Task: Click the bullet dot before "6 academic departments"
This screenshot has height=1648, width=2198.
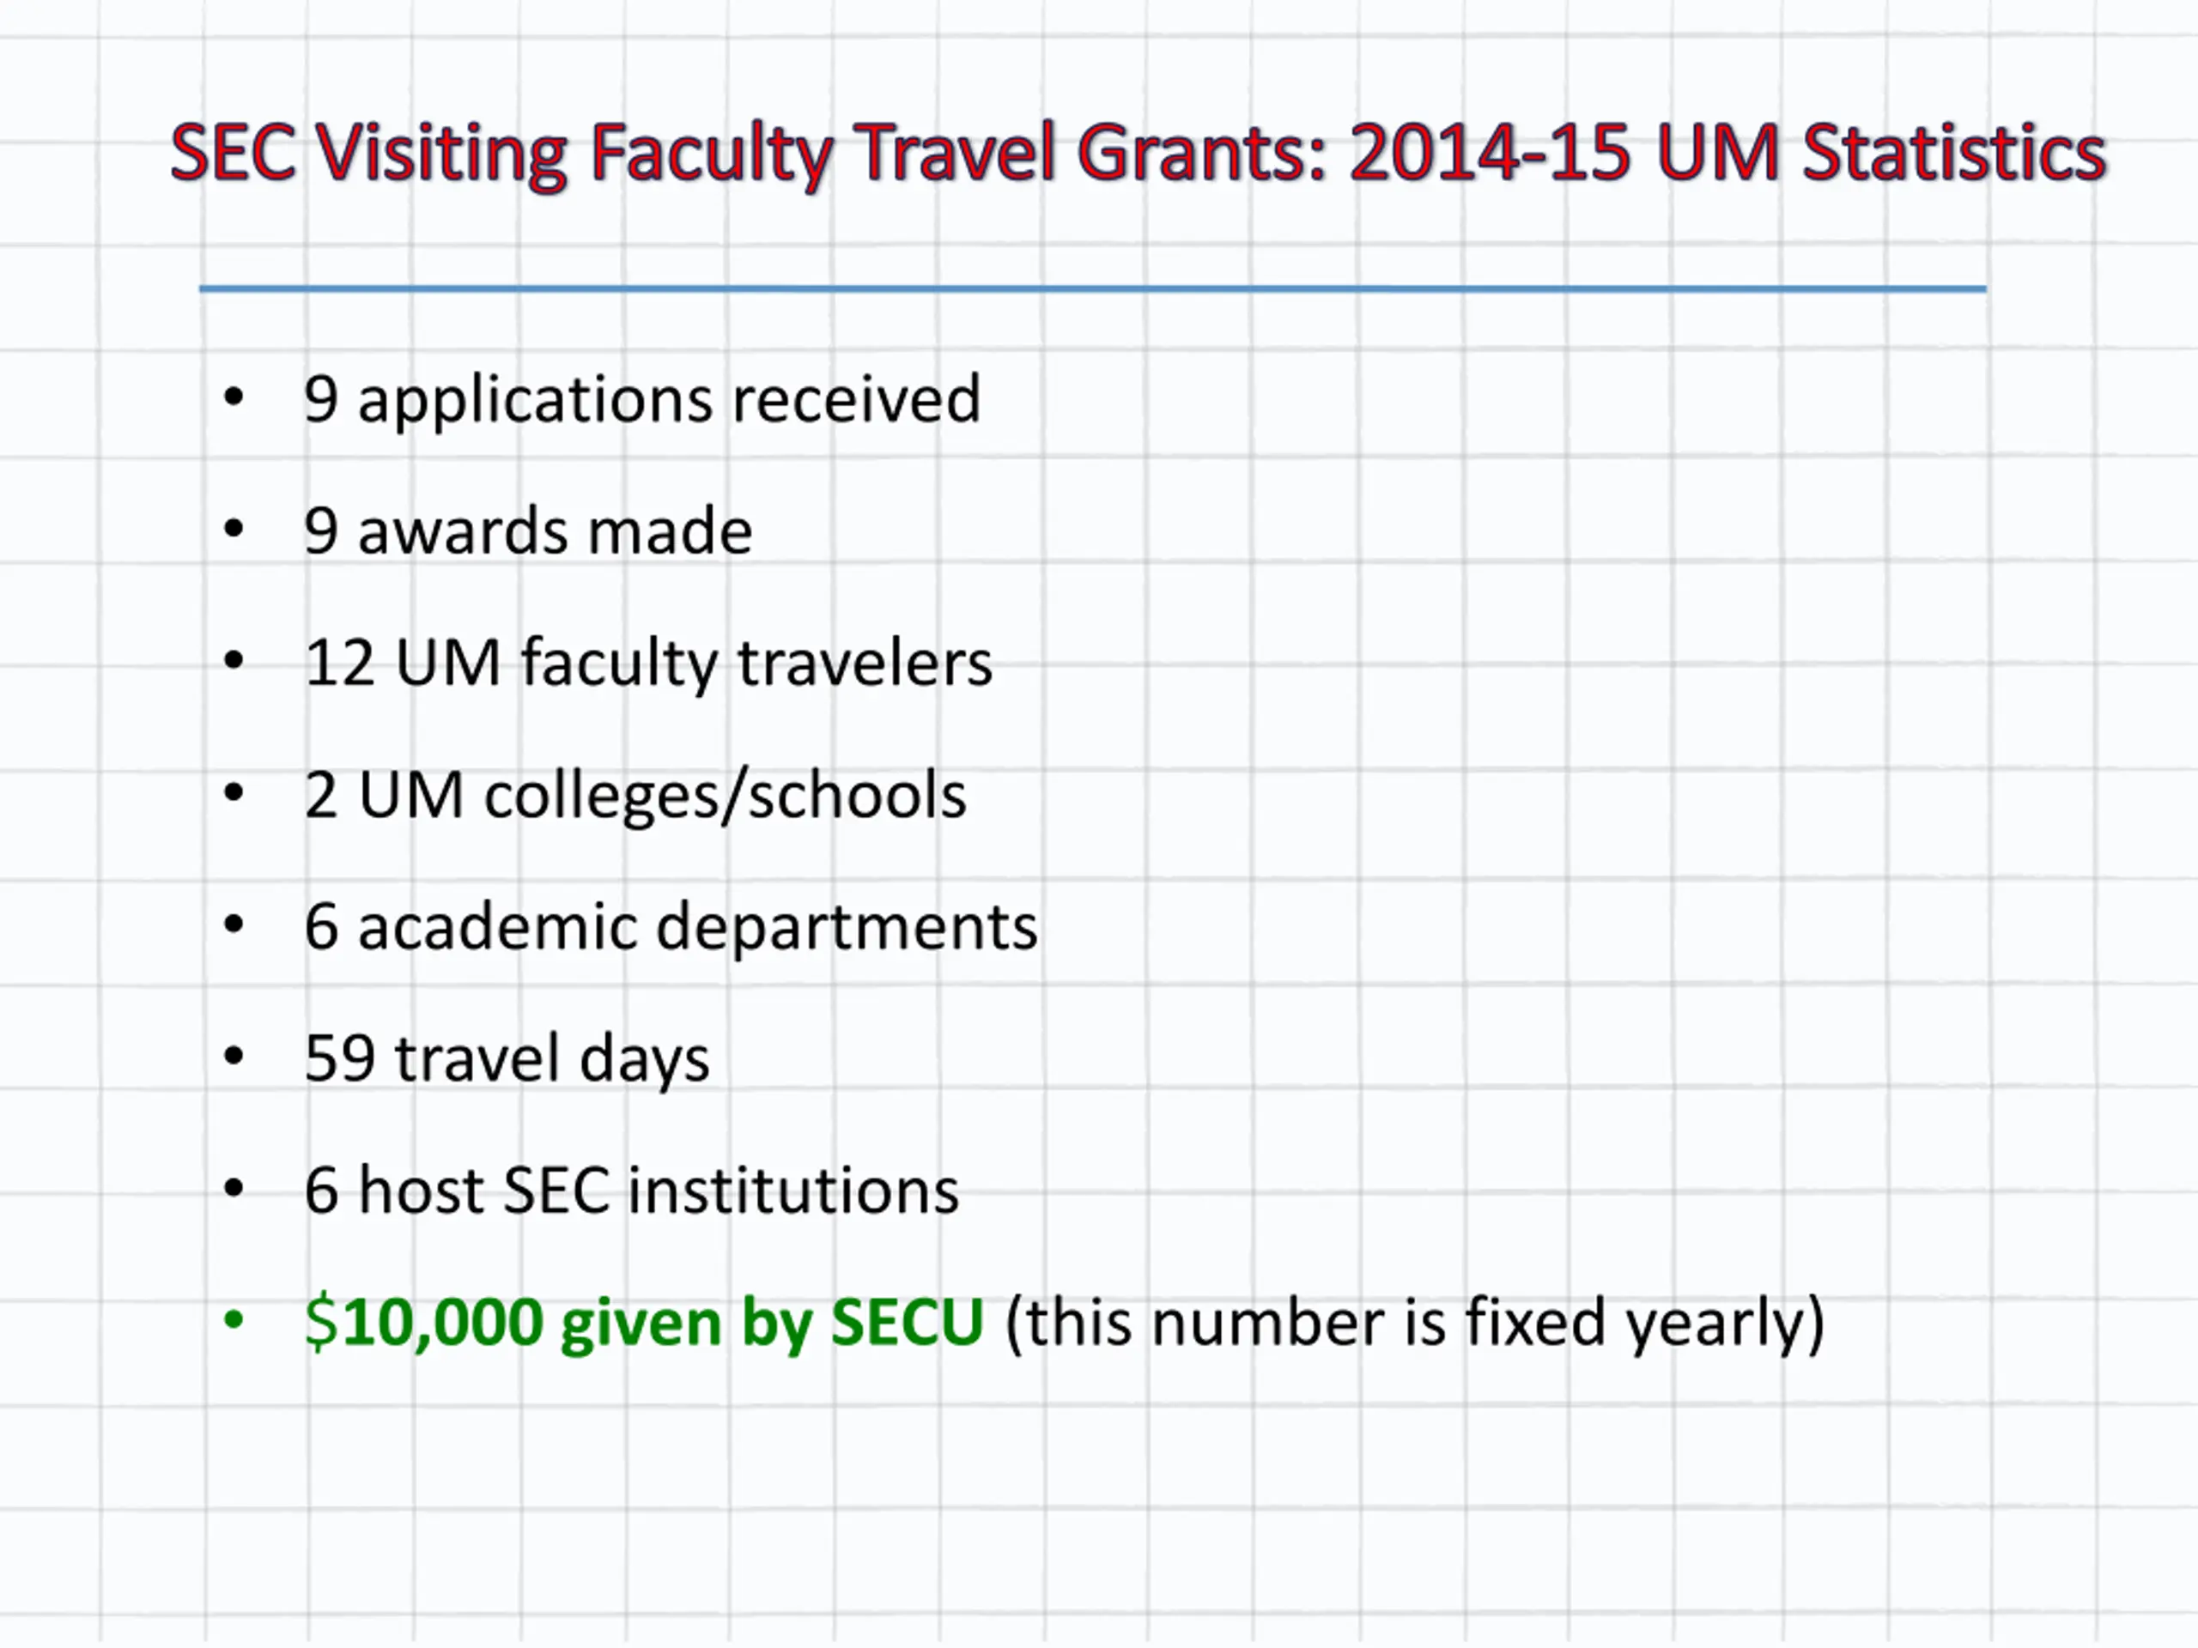Action: [234, 924]
